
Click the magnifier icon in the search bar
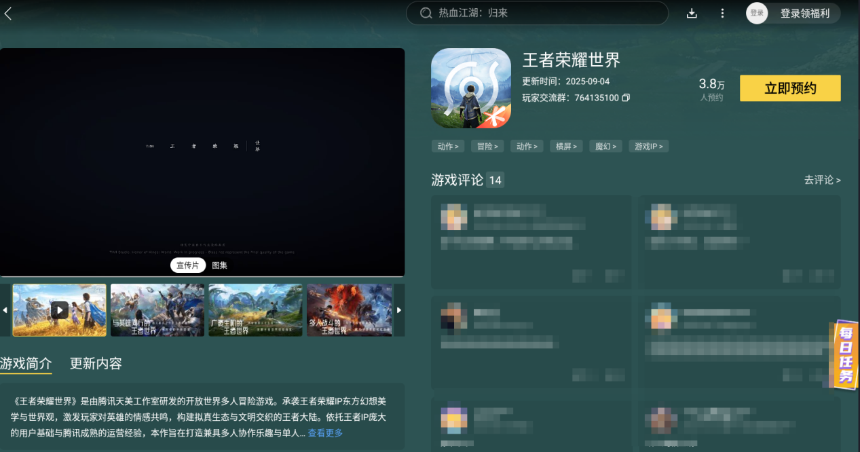point(426,13)
